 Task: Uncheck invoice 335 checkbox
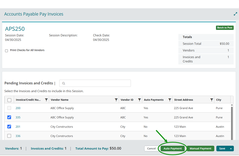[9, 117]
